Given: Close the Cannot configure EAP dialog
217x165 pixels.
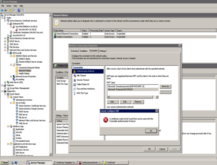Looking at the screenshot, I should click(x=157, y=111).
